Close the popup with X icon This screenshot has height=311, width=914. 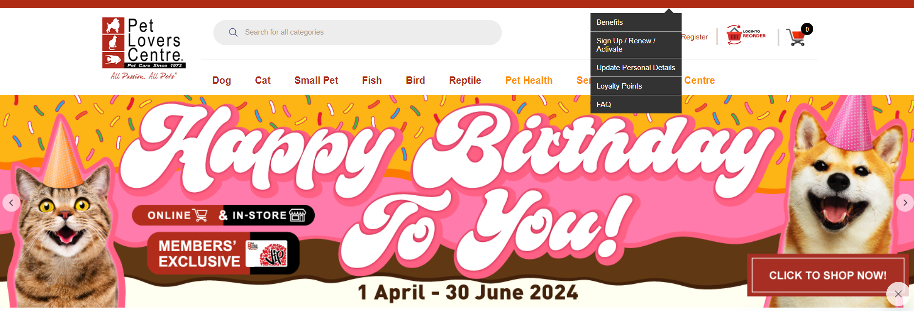point(898,294)
